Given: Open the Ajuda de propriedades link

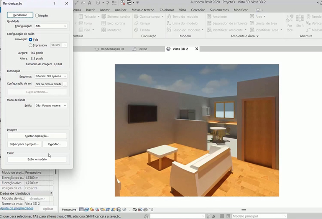Looking at the screenshot, I should coord(17,208).
